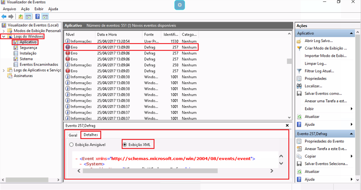The image size is (361, 190).
Task: Click the Abrir Log Salvo folder icon
Action: coord(299,41)
